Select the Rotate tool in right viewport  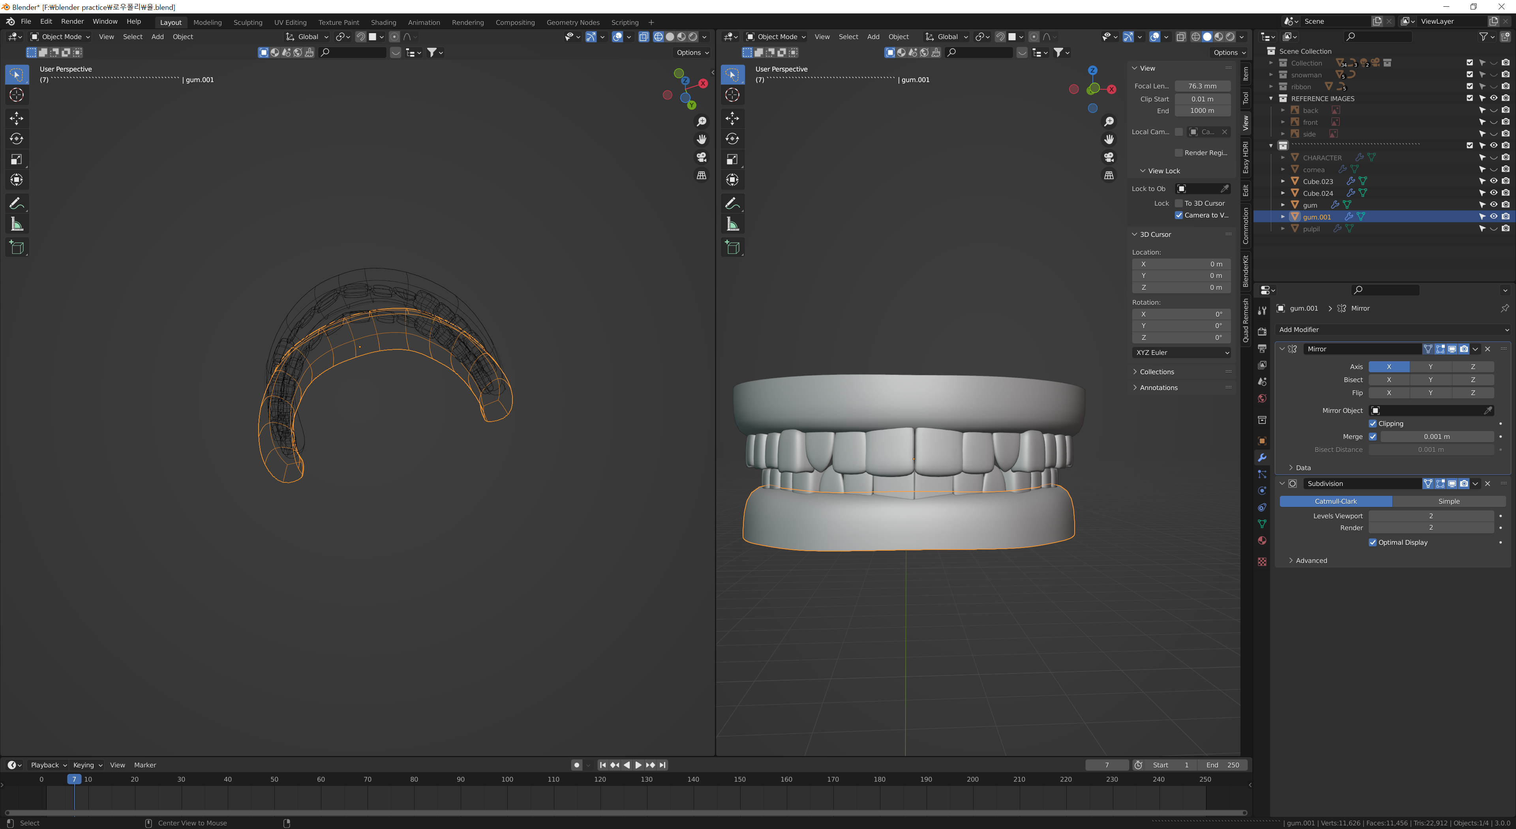[x=732, y=139]
